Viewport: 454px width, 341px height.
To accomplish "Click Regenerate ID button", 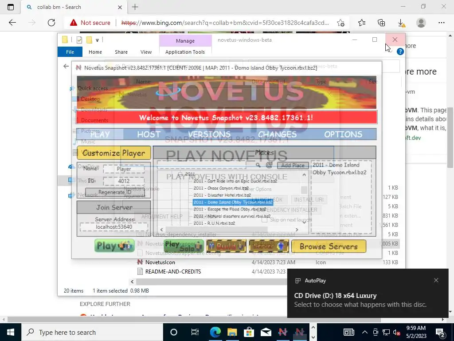I will click(115, 192).
